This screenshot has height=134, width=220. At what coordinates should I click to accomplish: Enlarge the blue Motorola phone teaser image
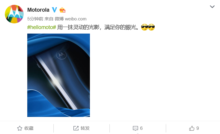tap(58, 75)
